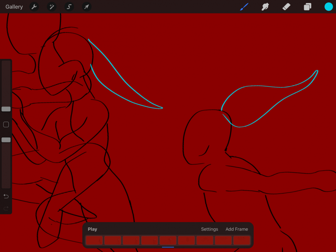
Task: Open the Adjustments magic wand menu
Action: tap(52, 7)
